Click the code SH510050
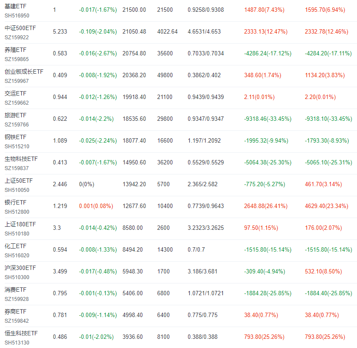This screenshot has width=357, height=348. 17,190
